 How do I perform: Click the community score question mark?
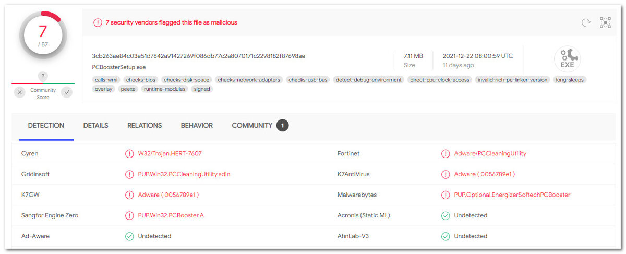(43, 76)
